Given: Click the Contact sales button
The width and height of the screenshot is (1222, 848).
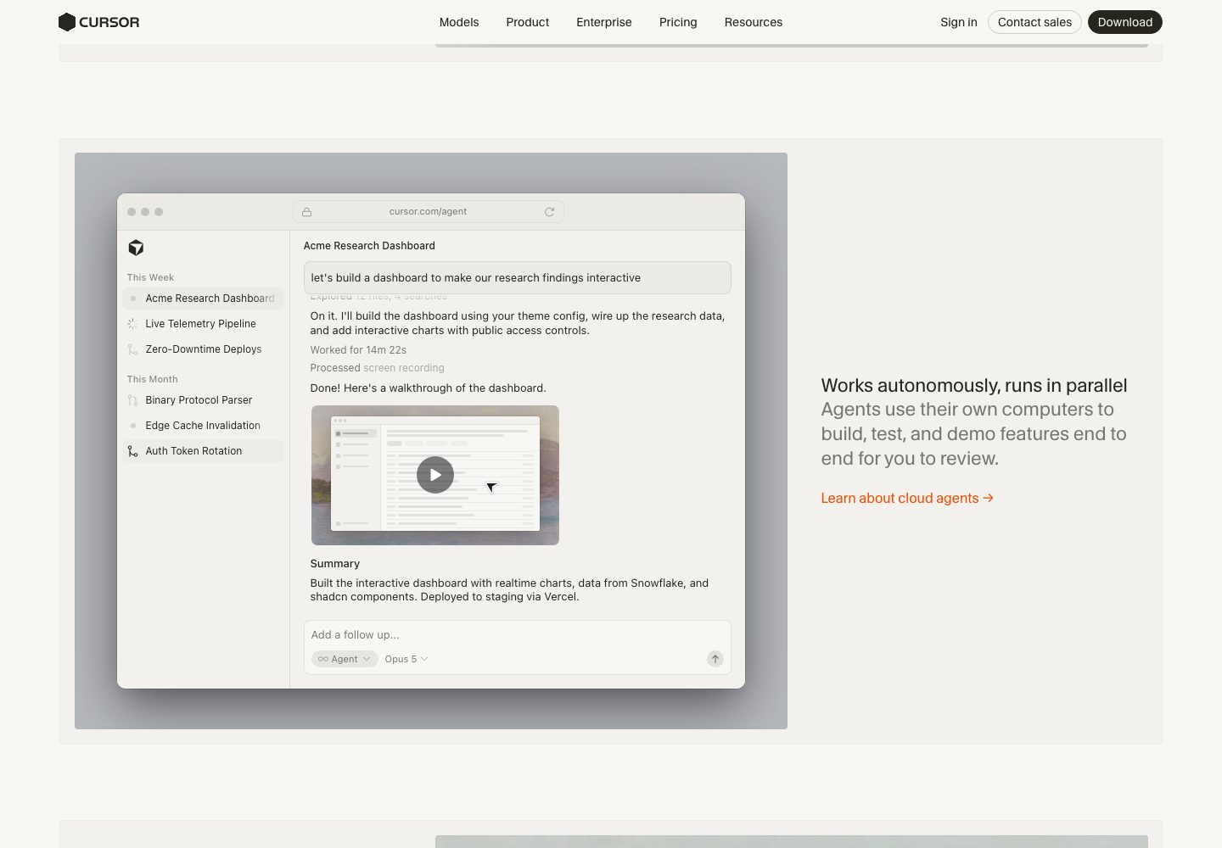Looking at the screenshot, I should tap(1034, 22).
